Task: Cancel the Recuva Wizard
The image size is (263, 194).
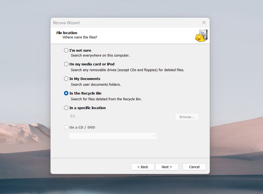Action: point(194,167)
